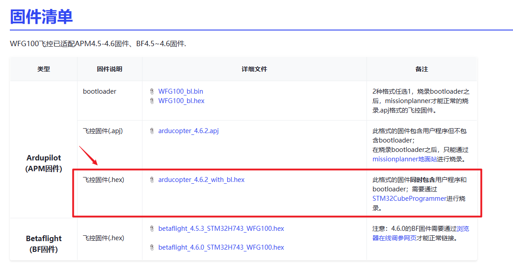Click the 备注 column header
513x268 pixels.
tap(422, 69)
